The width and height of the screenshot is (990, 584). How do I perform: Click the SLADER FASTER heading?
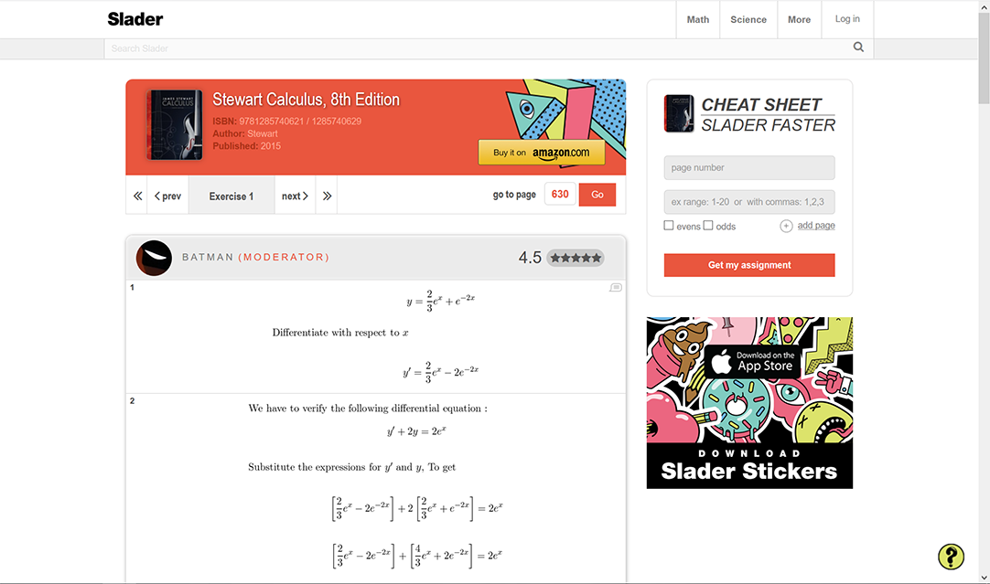(768, 125)
